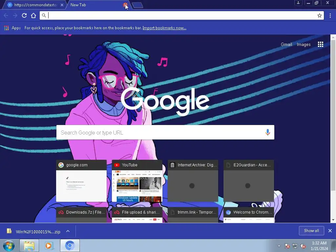The image size is (336, 252).
Task: Open the File upload & sharing tile
Action: tap(137, 215)
